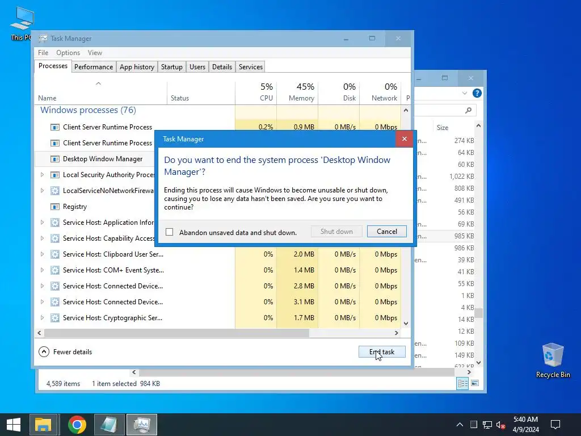Open the Options menu
This screenshot has height=436, width=581.
68,53
